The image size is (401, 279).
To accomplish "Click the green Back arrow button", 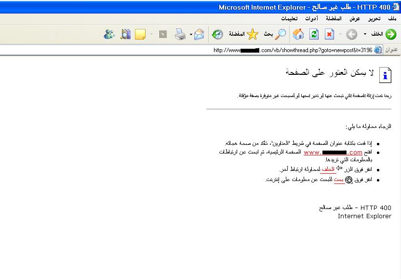I will [x=390, y=34].
